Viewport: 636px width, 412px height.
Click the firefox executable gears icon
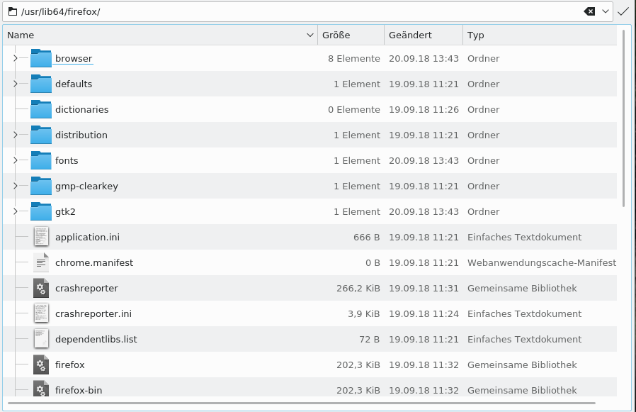click(x=41, y=365)
